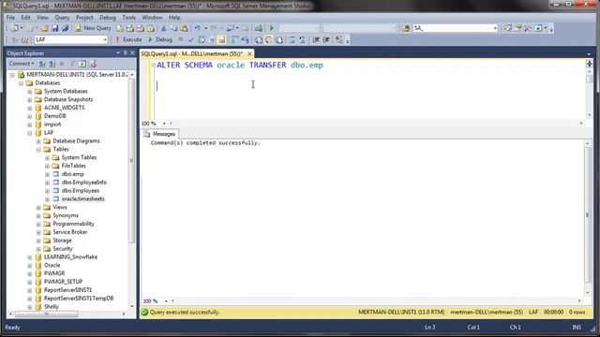Select the oracle.timesheets table
Image resolution: width=600 pixels, height=337 pixels.
point(82,199)
